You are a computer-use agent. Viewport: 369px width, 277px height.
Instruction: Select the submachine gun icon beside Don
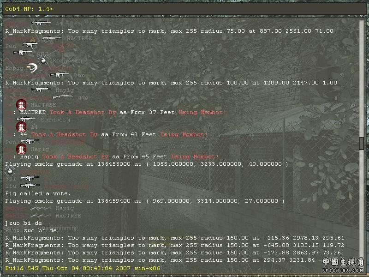click(x=30, y=45)
